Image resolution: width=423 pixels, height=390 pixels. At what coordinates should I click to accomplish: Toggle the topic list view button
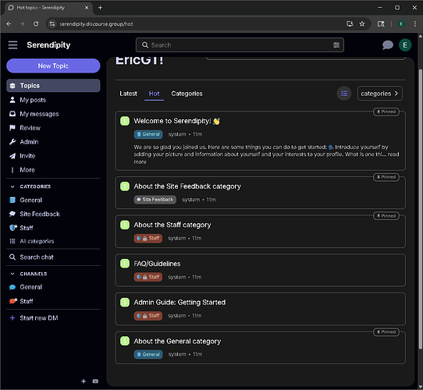(x=344, y=94)
